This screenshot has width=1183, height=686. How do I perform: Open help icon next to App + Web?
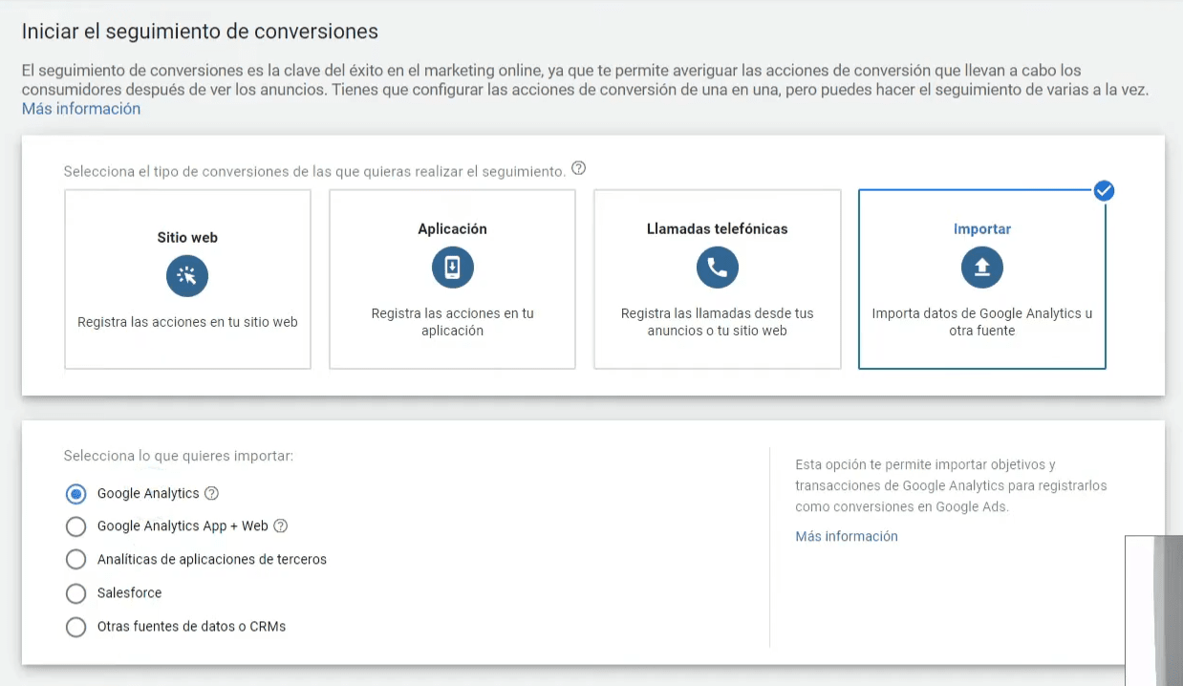pyautogui.click(x=281, y=526)
